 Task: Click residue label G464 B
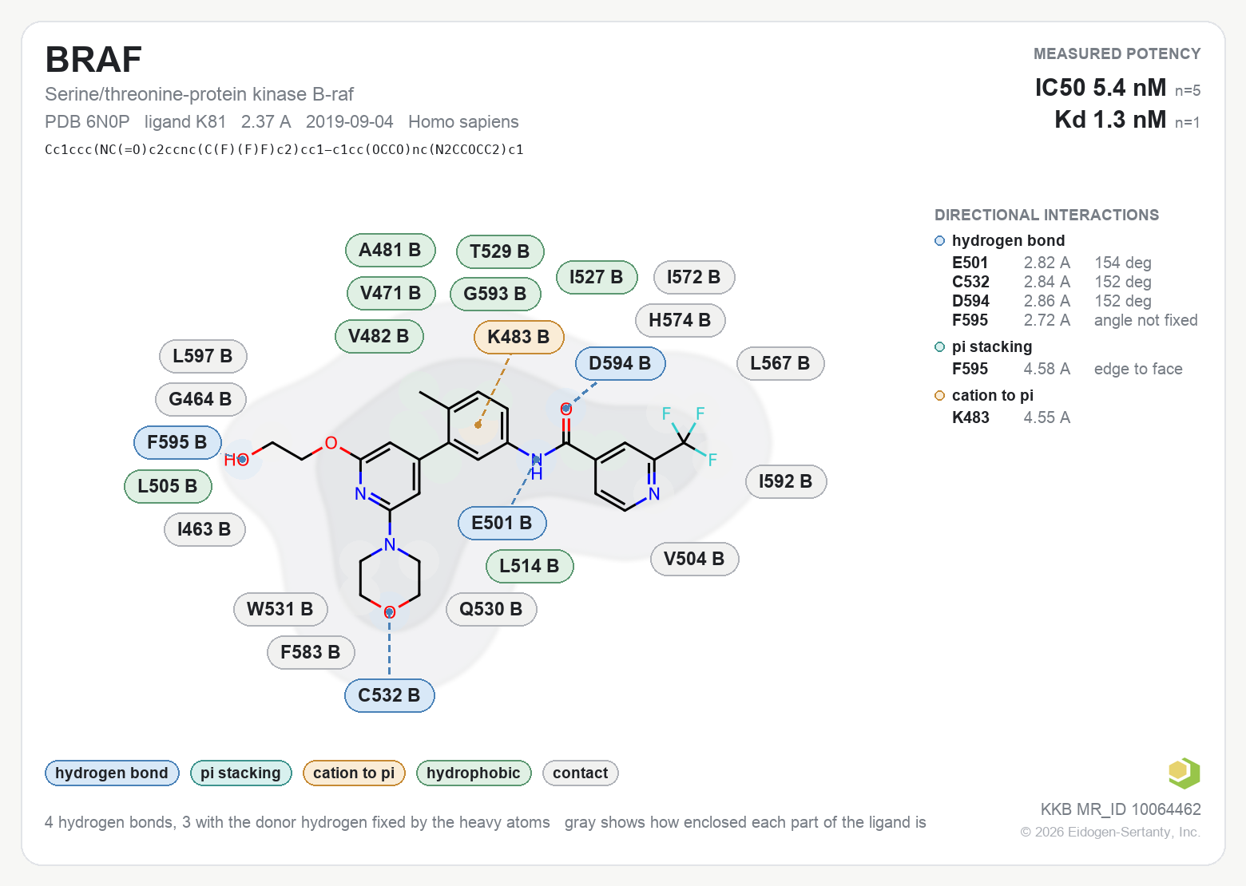coord(200,400)
